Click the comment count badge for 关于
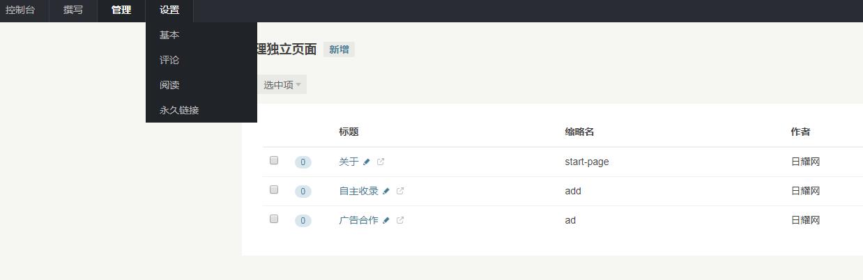863x280 pixels. pyautogui.click(x=303, y=162)
